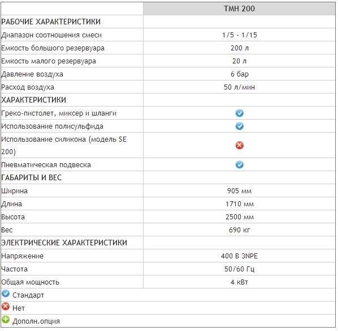Viewport: 338px width, 331px height.
Task: Click the Дополн.опция legend text
Action: click(36, 321)
